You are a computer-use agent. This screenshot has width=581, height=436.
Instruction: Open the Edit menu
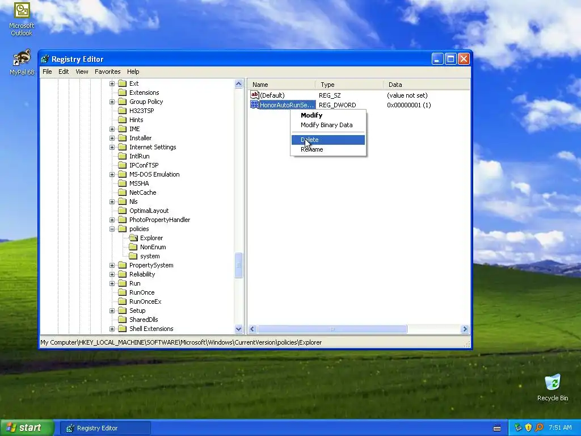64,72
